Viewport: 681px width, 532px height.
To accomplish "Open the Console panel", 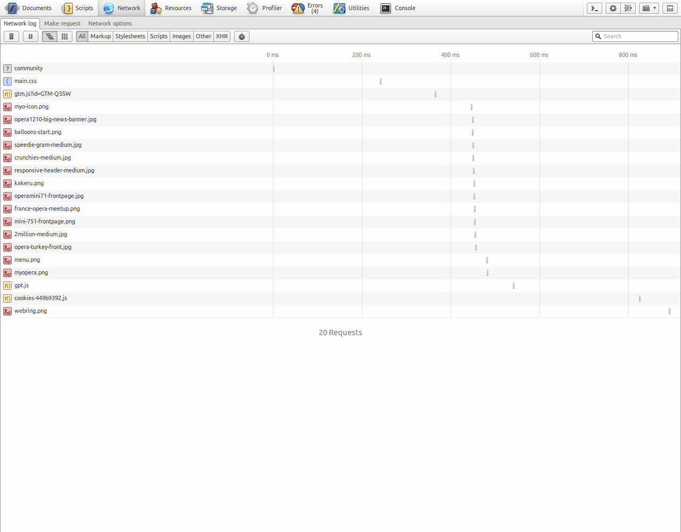I will click(x=398, y=8).
